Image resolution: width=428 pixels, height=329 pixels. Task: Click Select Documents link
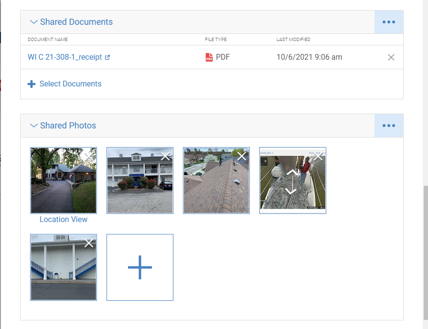pos(70,84)
